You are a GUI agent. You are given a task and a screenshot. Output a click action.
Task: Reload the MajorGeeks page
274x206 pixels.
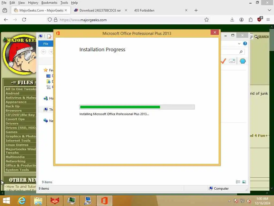(24, 20)
